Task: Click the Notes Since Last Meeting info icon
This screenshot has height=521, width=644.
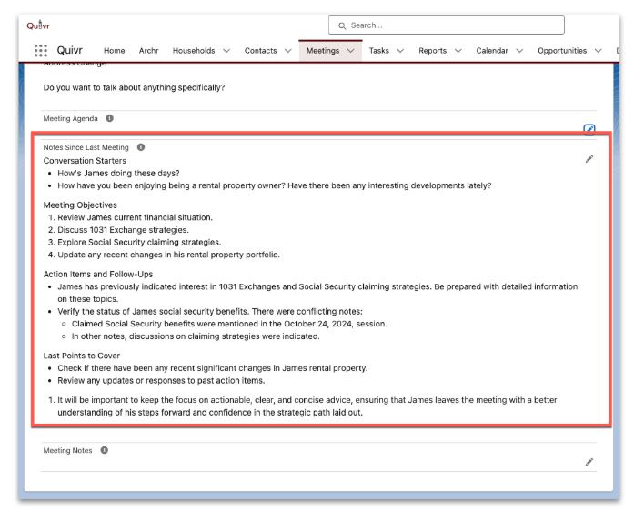Action: [x=141, y=147]
